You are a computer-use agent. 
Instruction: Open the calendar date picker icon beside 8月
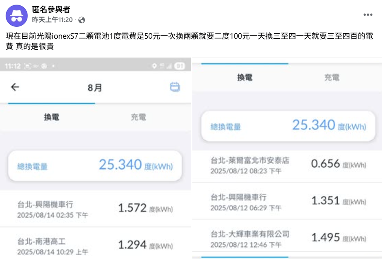tap(175, 87)
